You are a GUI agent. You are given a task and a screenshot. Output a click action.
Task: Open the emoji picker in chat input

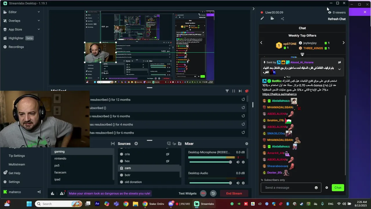(x=316, y=188)
